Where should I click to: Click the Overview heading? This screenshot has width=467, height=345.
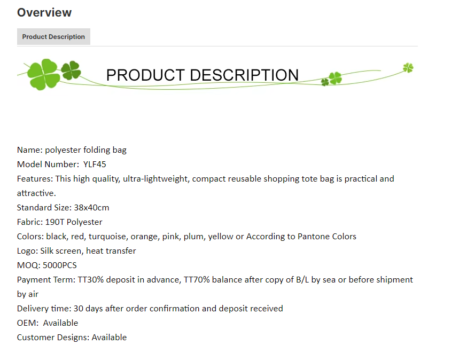[x=44, y=12]
